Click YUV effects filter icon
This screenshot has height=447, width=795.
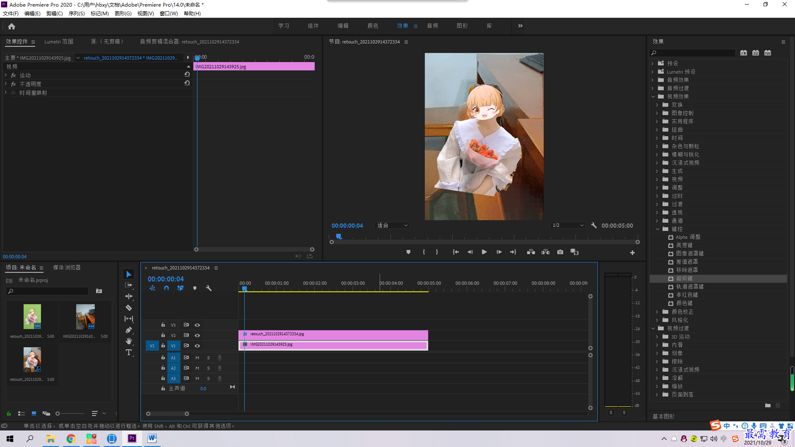tap(768, 53)
